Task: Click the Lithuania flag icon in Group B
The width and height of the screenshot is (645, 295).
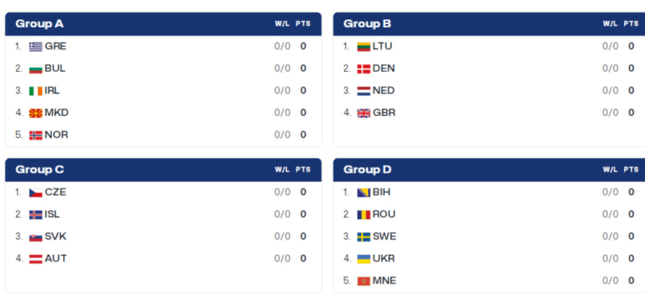Action: pos(364,47)
